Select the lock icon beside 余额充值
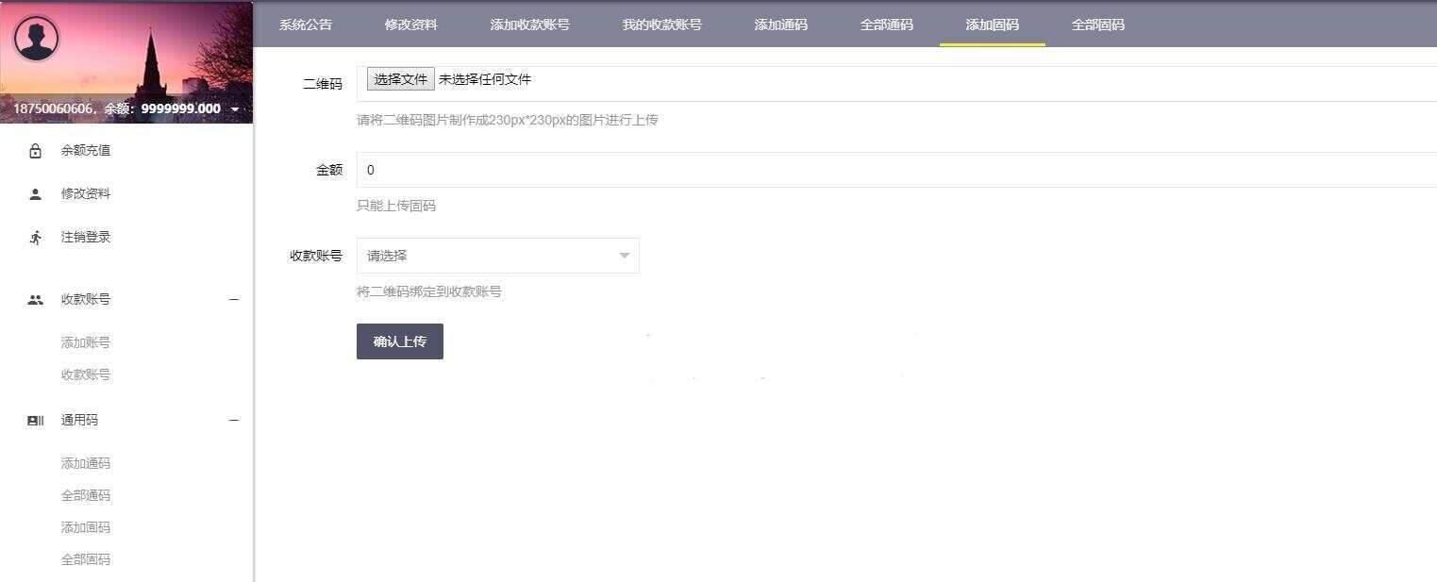1437x582 pixels. tap(35, 149)
